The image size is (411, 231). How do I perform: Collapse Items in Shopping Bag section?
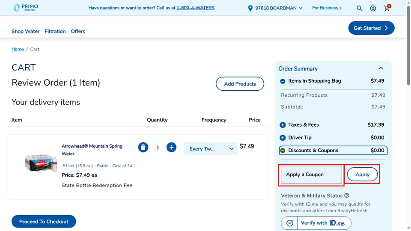tap(283, 81)
